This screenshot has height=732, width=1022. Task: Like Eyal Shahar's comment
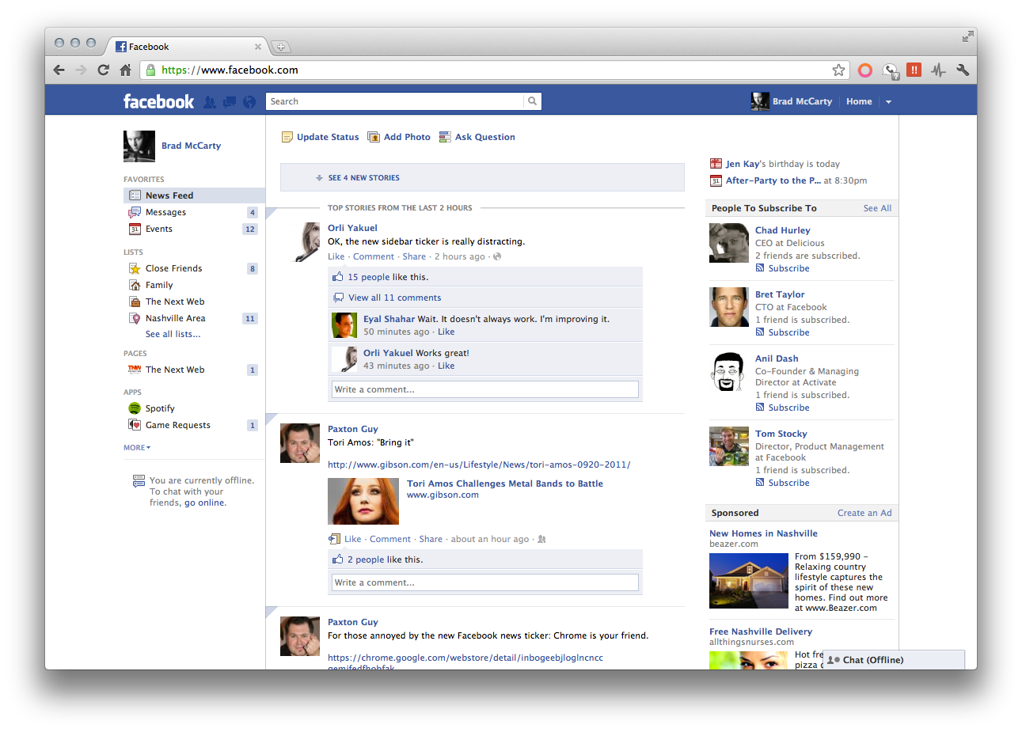446,332
